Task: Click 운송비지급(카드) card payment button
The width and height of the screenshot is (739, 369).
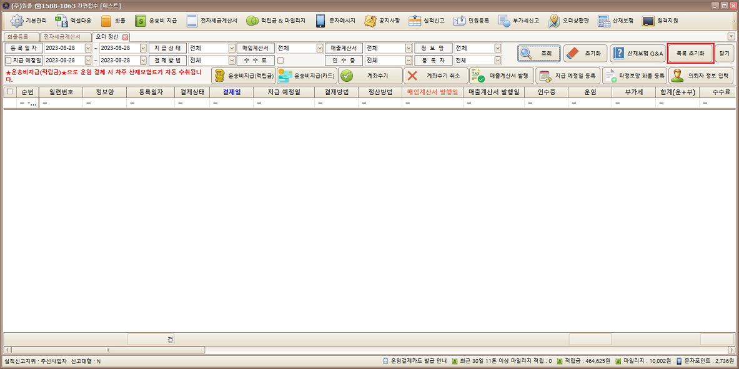Action: (x=307, y=76)
